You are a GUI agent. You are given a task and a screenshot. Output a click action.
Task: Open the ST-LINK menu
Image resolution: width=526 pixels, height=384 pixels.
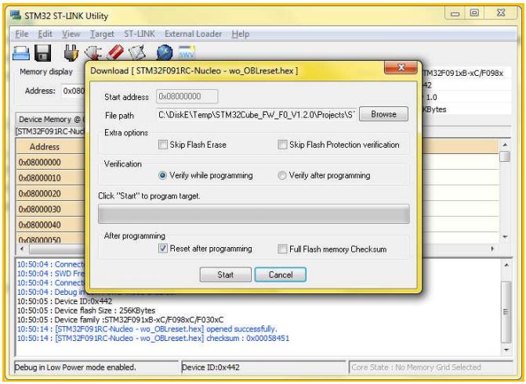[140, 34]
